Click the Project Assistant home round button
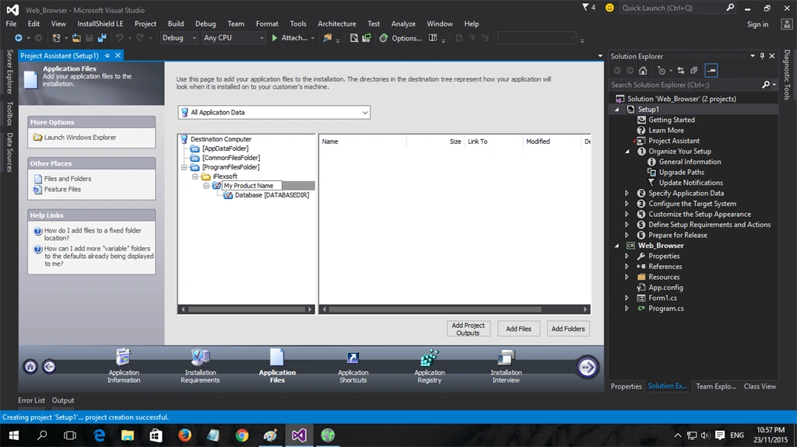Viewport: 797px width, 447px height. pyautogui.click(x=30, y=366)
